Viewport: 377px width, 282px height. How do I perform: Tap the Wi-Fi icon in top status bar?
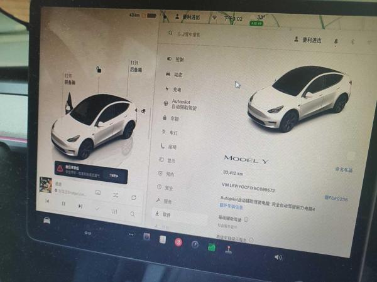click(x=214, y=18)
